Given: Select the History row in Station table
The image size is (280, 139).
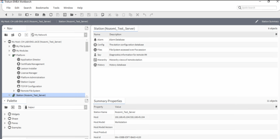Looking at the screenshot, I should (x=185, y=65).
